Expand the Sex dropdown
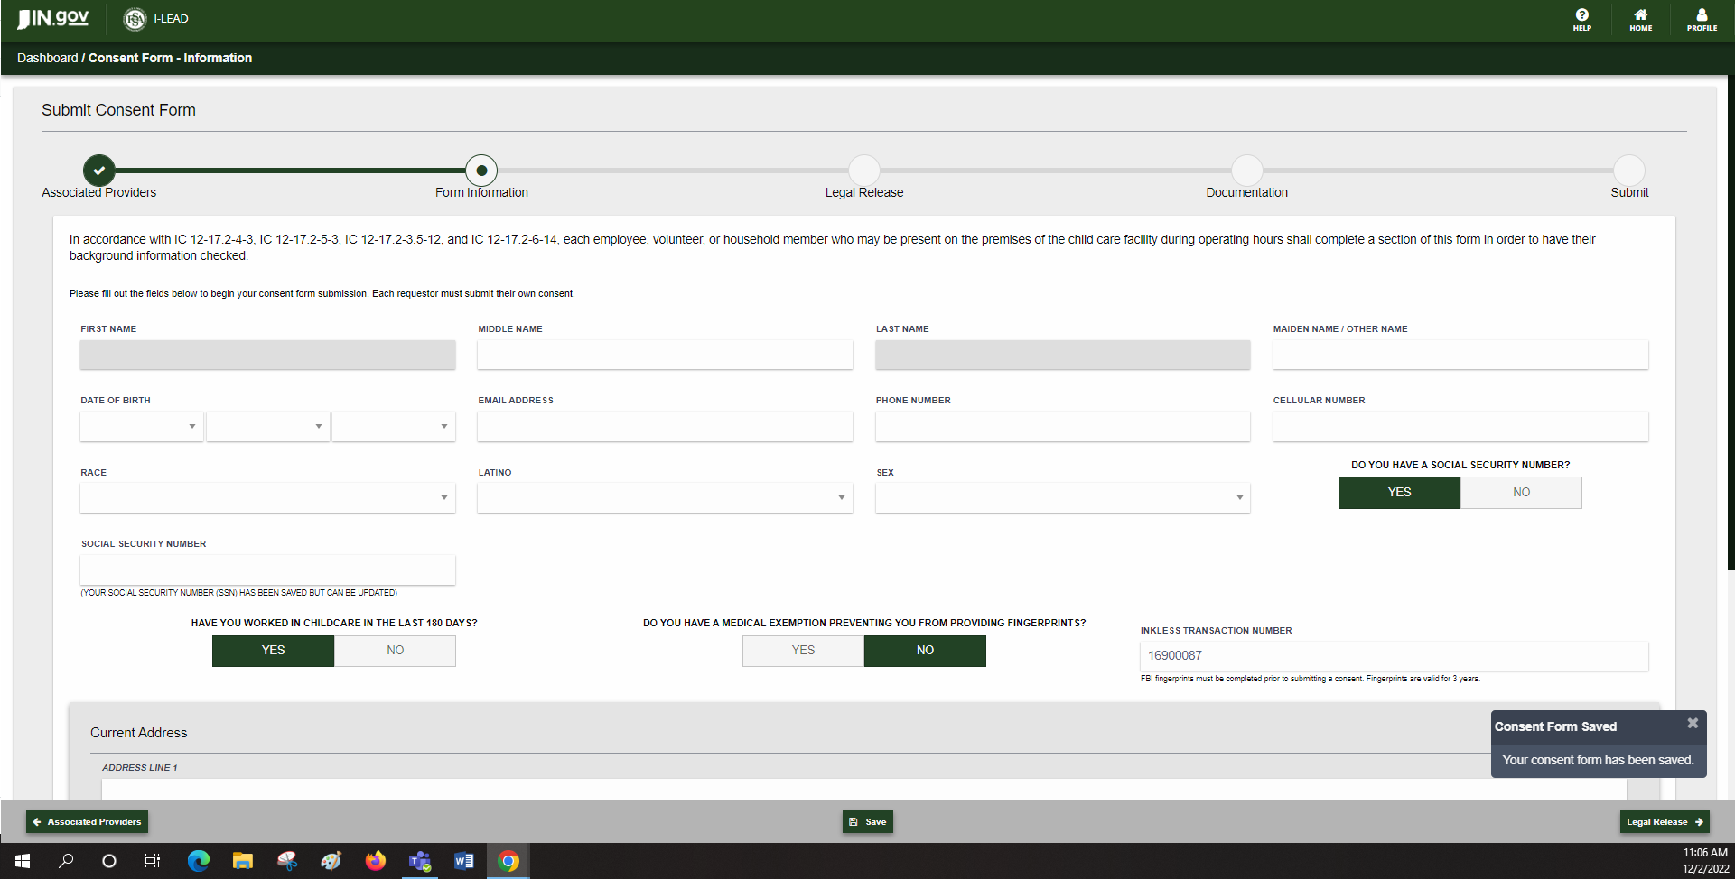Image resolution: width=1735 pixels, height=879 pixels. pos(1062,498)
